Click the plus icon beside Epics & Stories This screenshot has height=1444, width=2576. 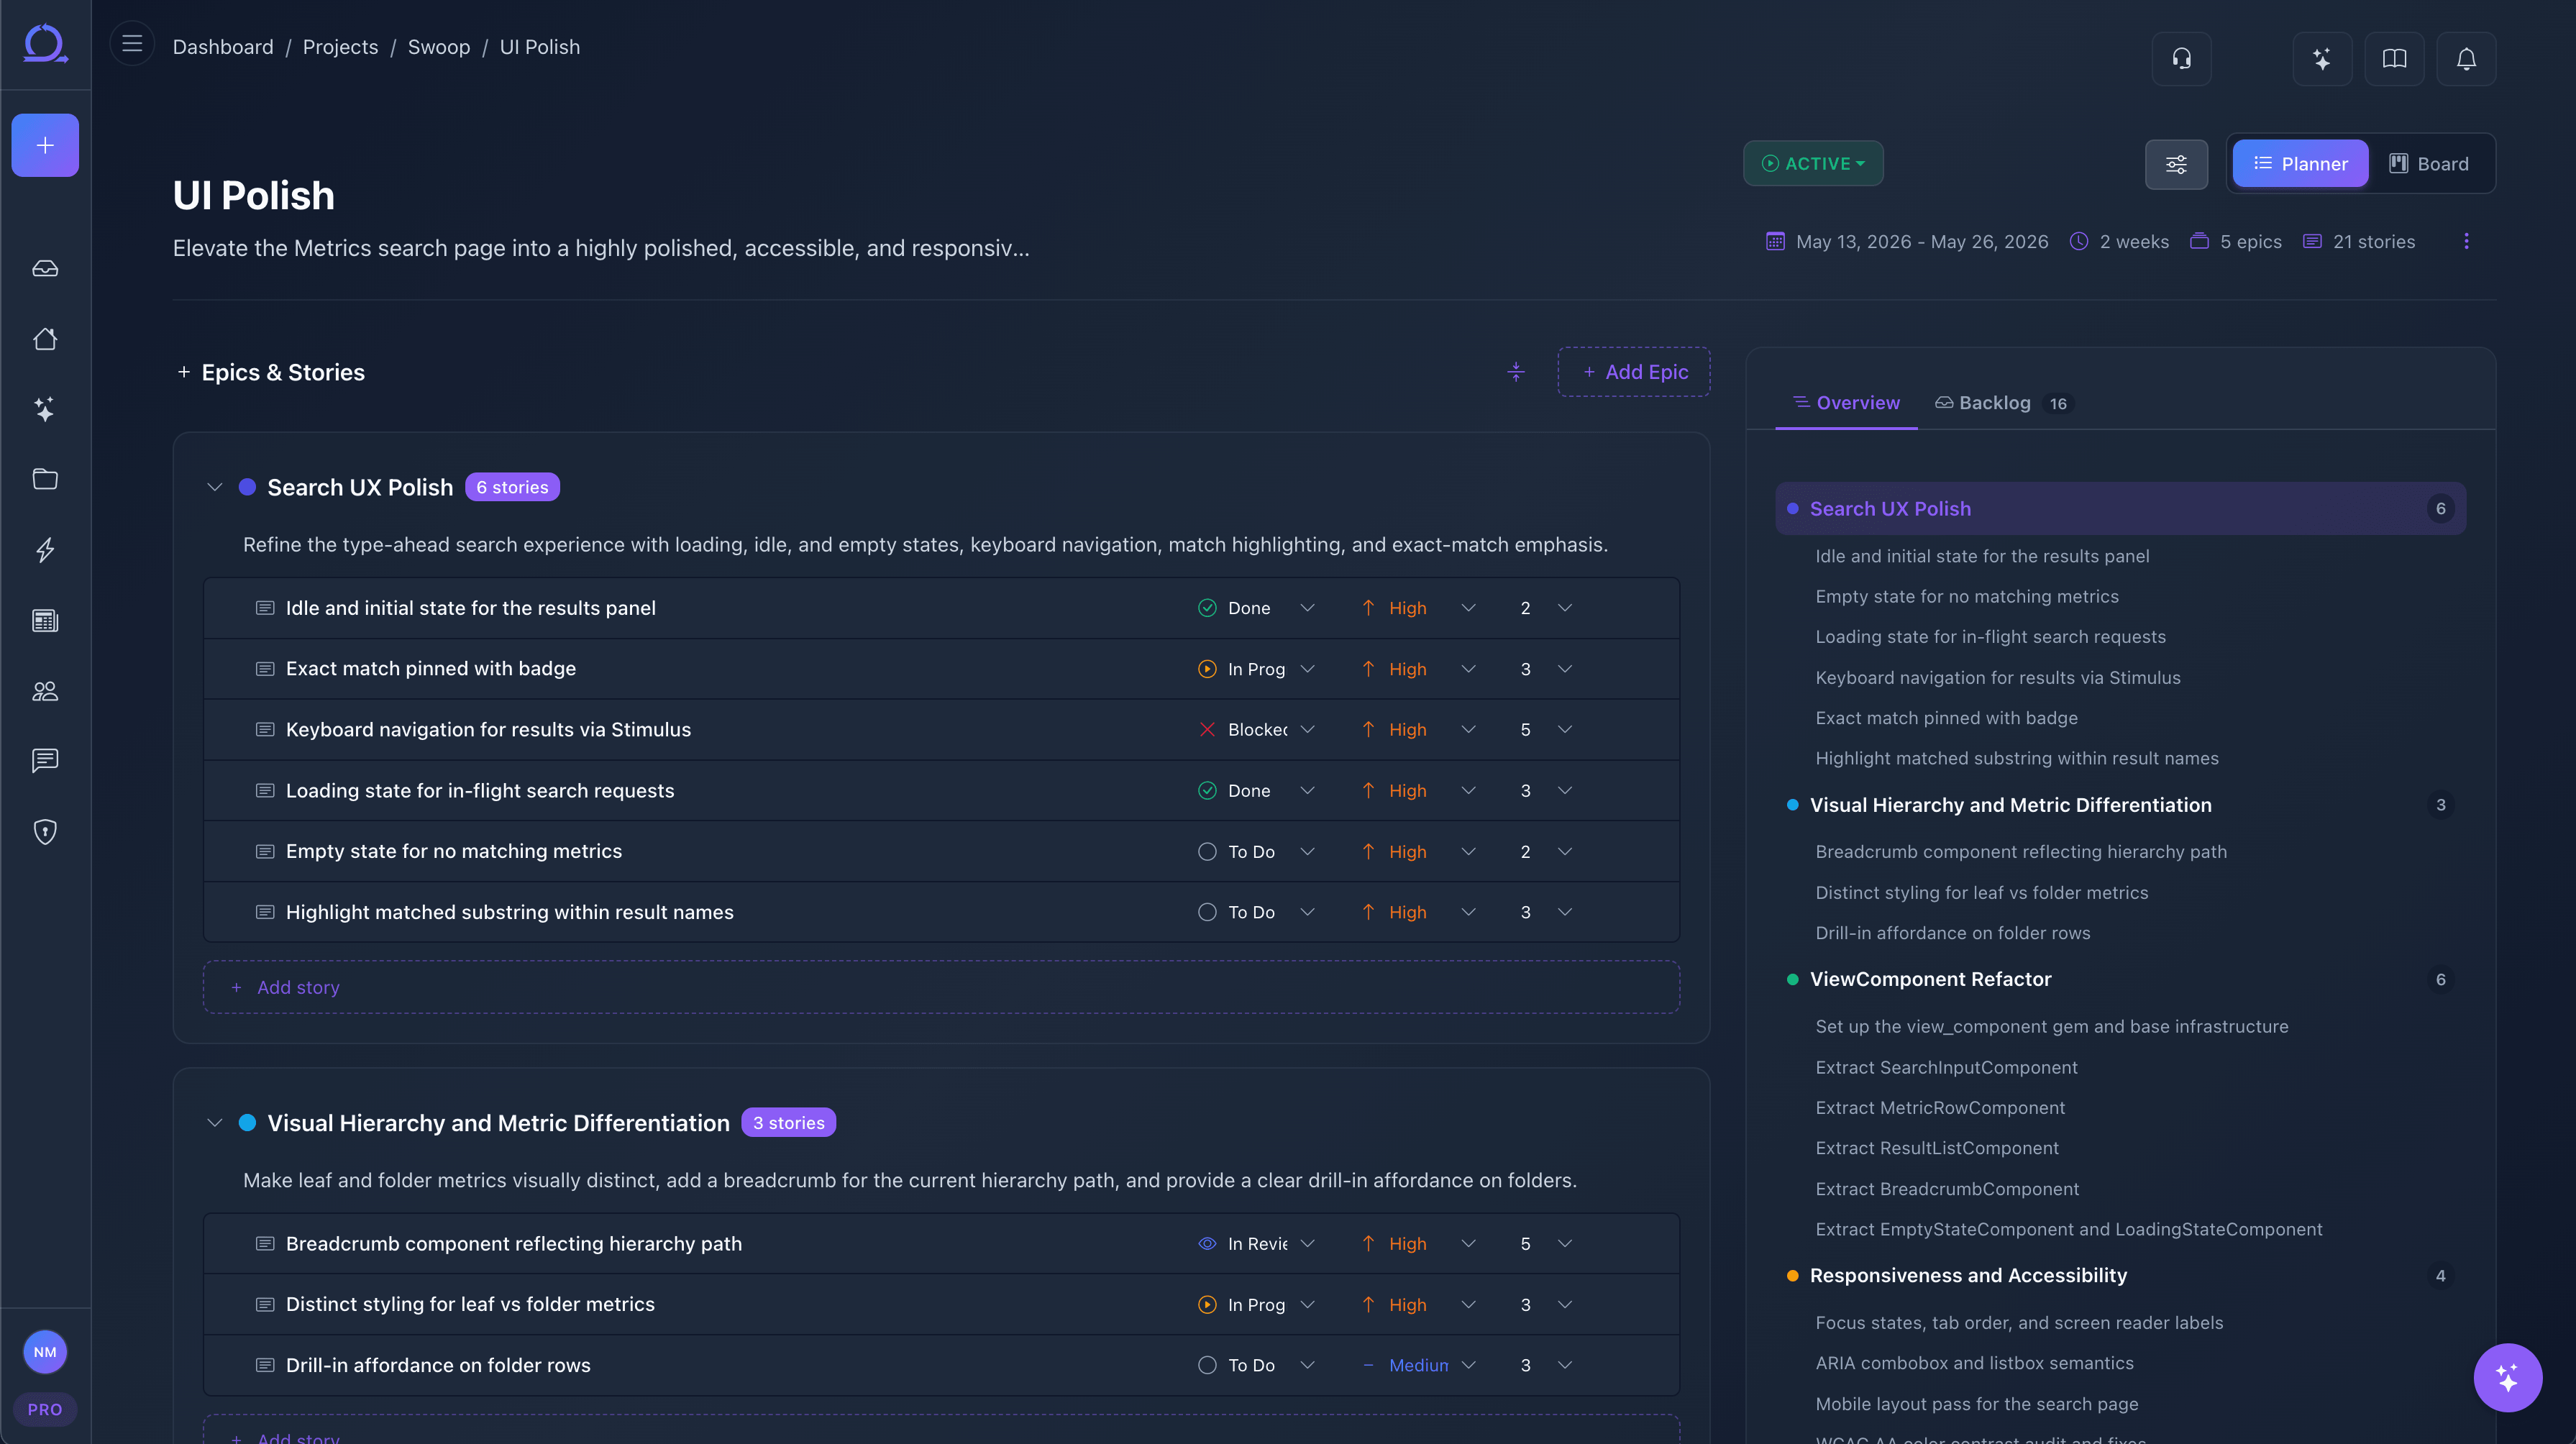point(184,372)
